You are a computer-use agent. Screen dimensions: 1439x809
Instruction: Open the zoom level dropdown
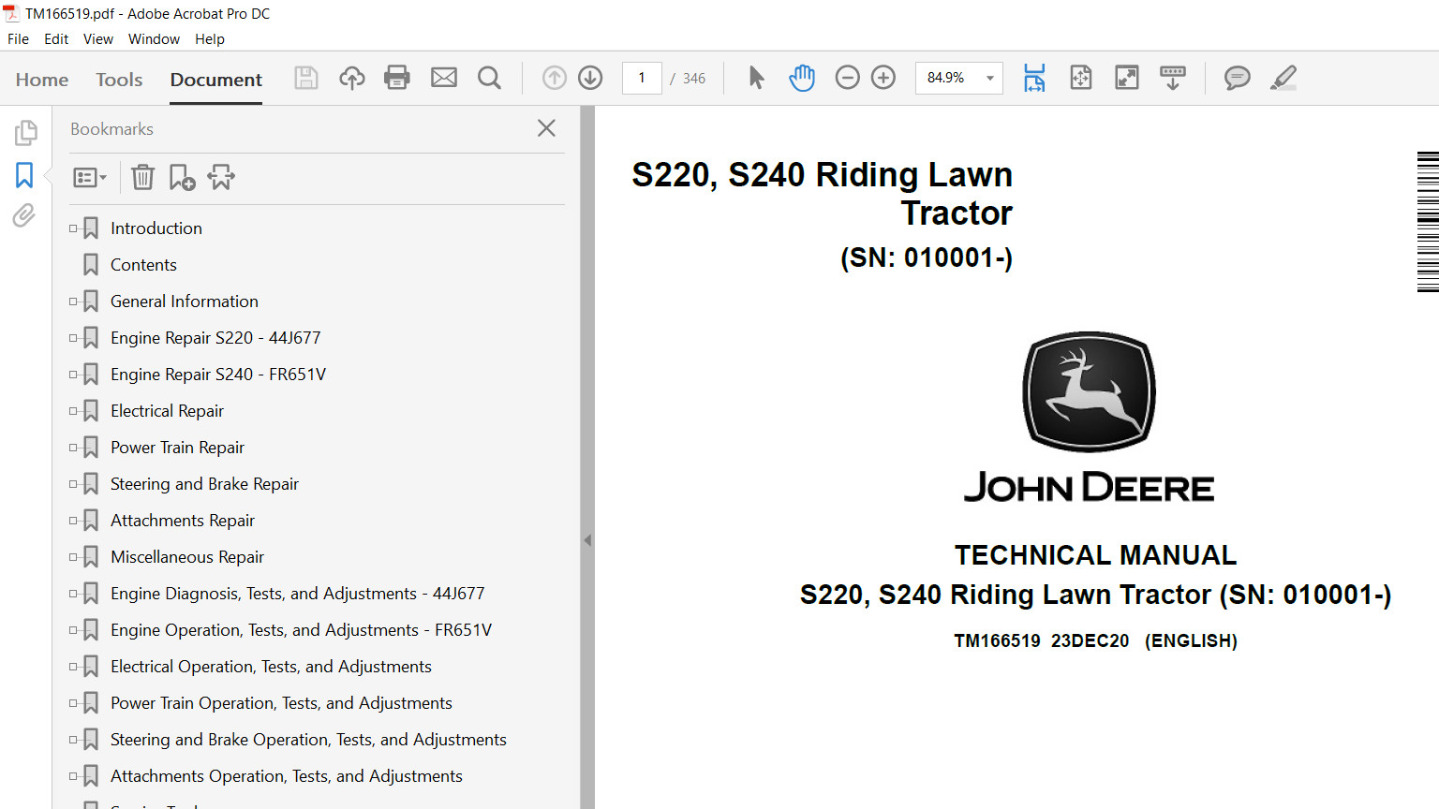989,78
